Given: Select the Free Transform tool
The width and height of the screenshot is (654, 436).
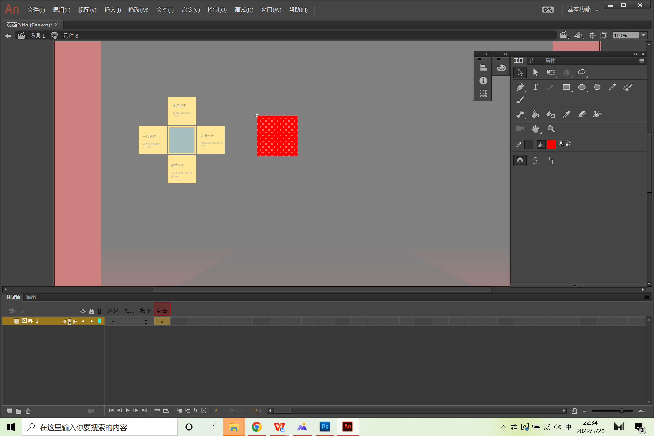Looking at the screenshot, I should (x=551, y=72).
